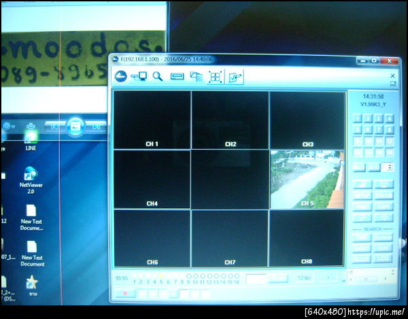Click the LOG button under SEARCH

click(384, 258)
